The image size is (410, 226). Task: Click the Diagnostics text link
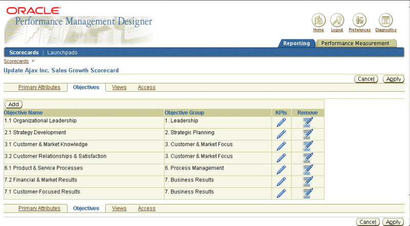click(386, 30)
